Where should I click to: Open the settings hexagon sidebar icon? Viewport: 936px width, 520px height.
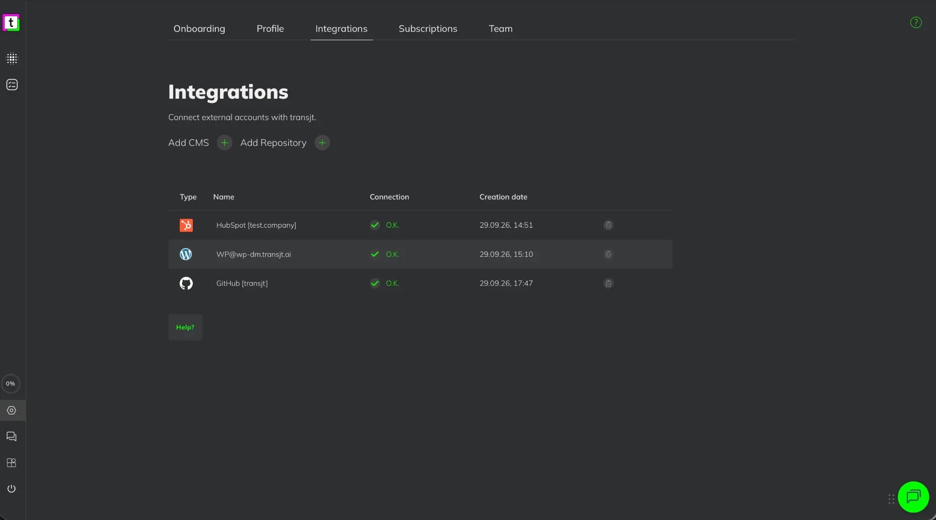(x=12, y=410)
